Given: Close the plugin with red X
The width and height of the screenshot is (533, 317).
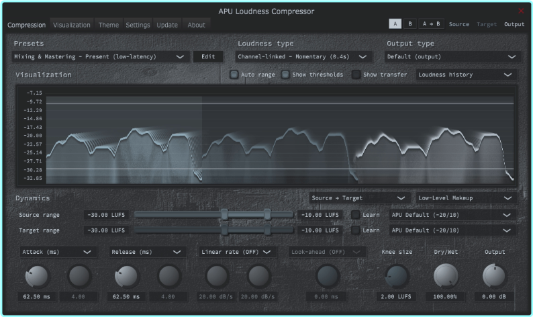Looking at the screenshot, I should 521,11.
